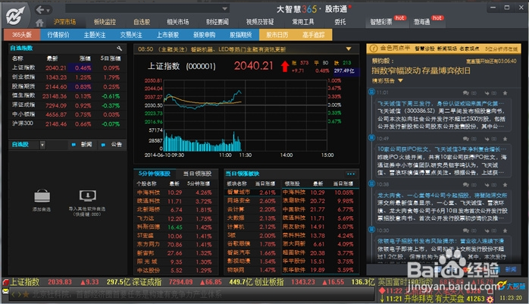Image resolution: width=529 pixels, height=304 pixels.
Task: Click the star icon in bottom news ticker
Action: coord(26,295)
